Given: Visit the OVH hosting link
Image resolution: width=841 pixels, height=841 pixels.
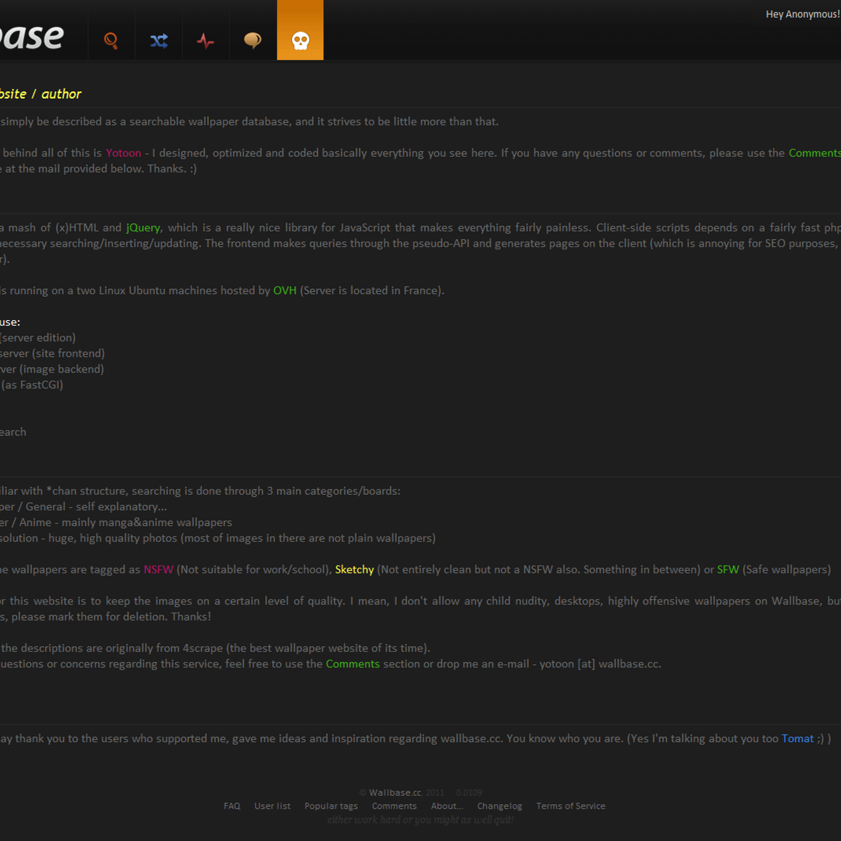Looking at the screenshot, I should 285,291.
